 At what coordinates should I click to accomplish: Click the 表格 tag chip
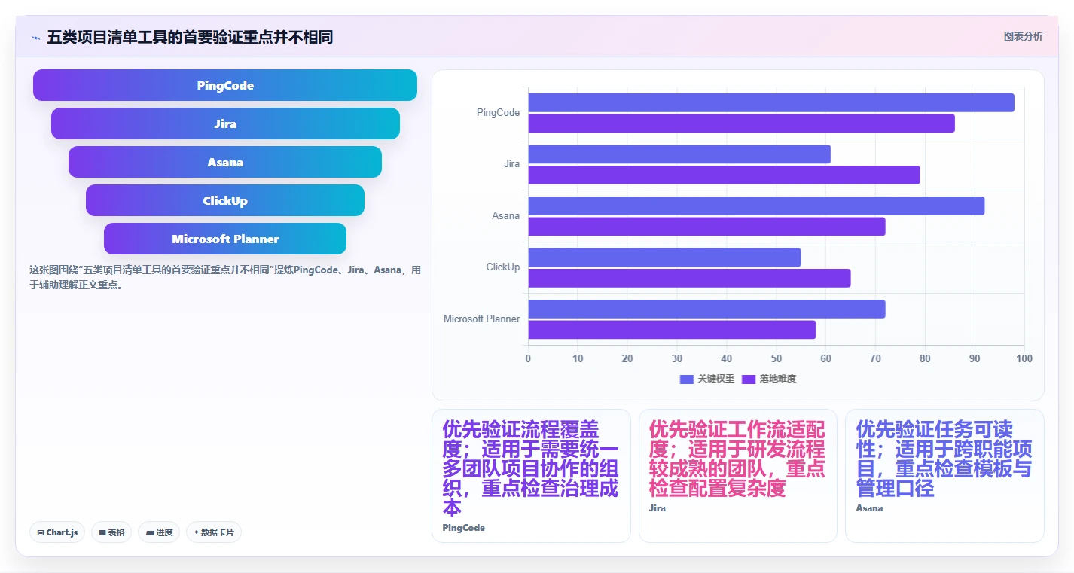[111, 532]
